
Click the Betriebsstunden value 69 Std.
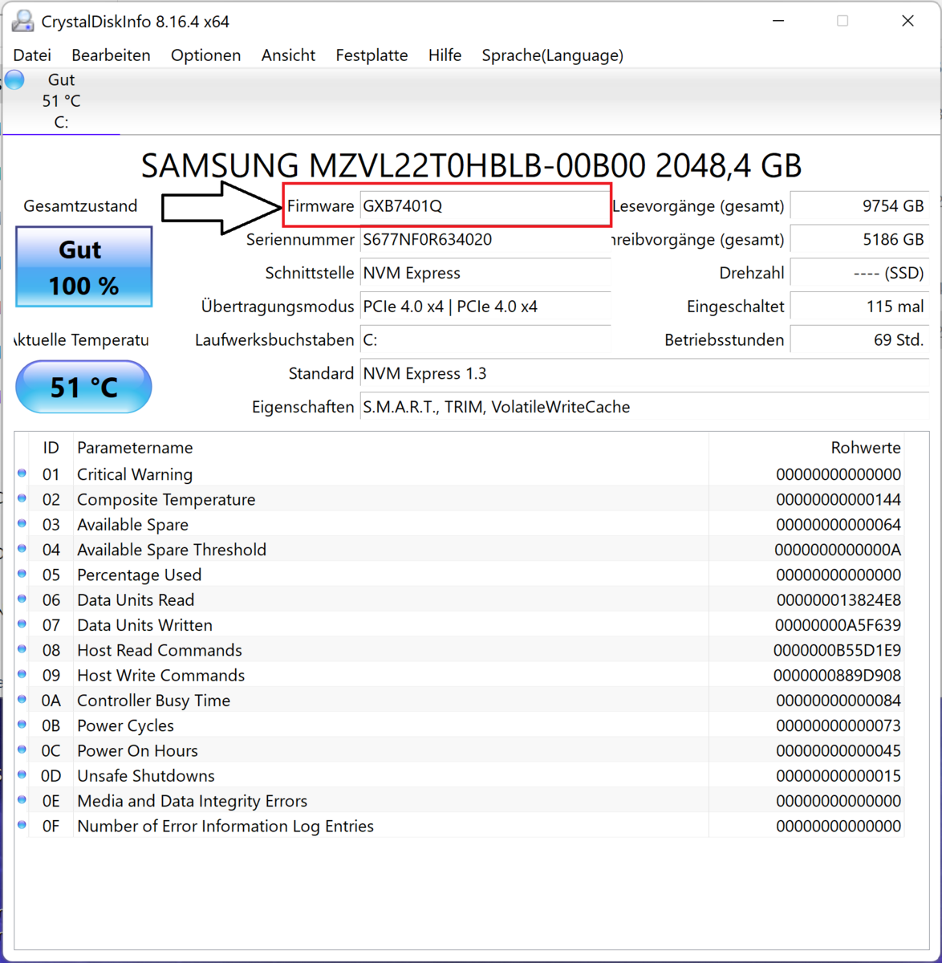click(860, 340)
